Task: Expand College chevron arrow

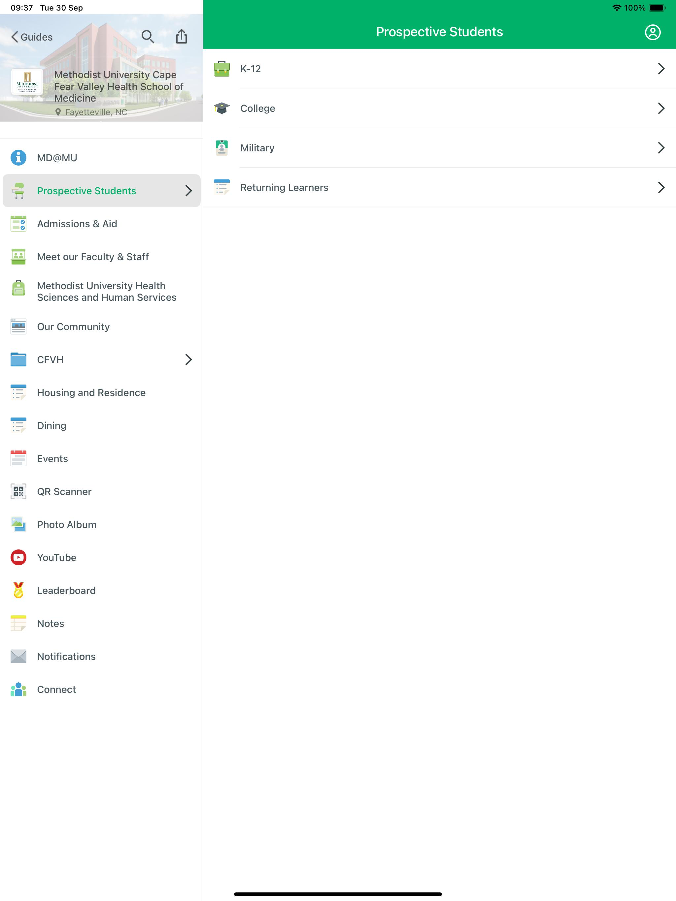Action: coord(661,109)
